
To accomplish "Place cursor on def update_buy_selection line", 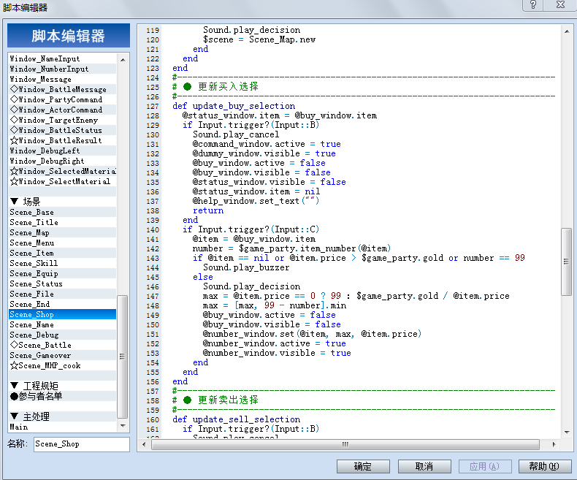I will [x=234, y=106].
